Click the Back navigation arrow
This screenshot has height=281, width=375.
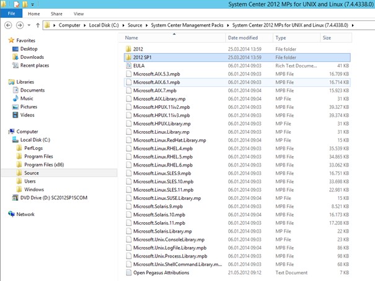(x=8, y=25)
